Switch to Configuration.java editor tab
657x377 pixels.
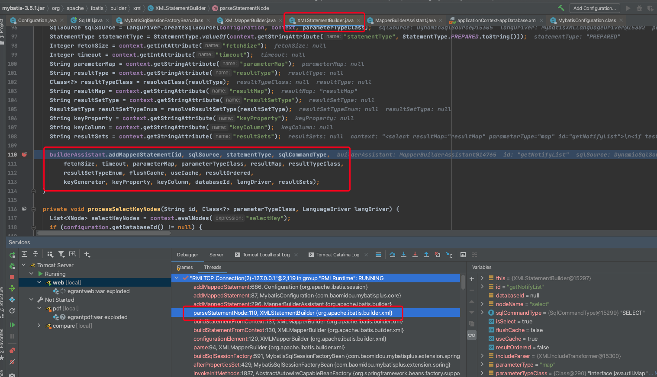pyautogui.click(x=37, y=20)
